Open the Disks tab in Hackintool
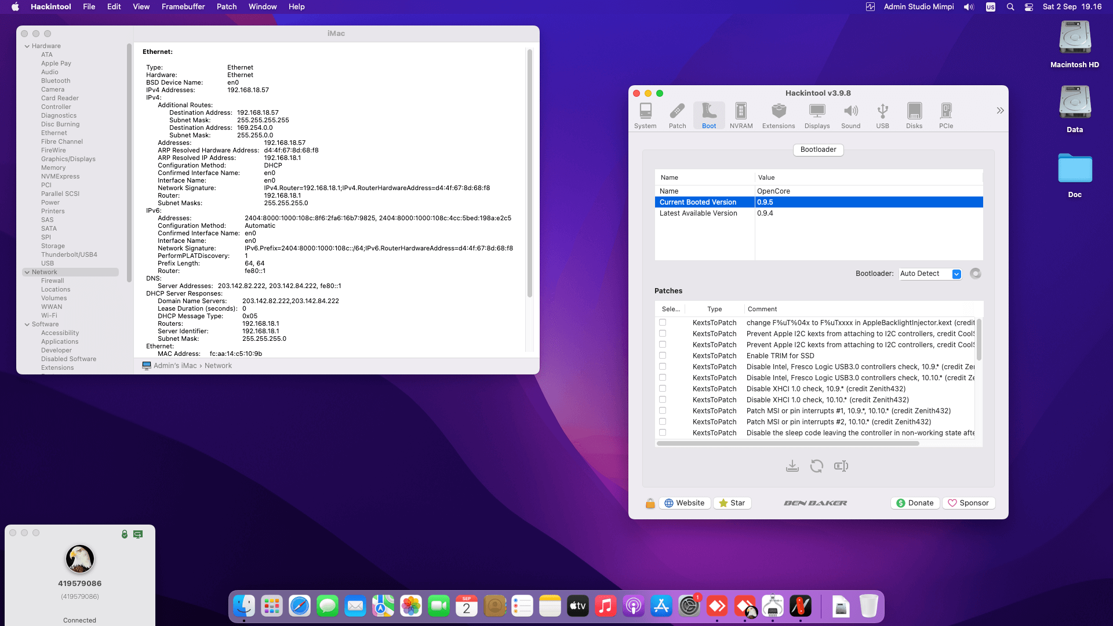Viewport: 1113px width, 626px height. [914, 115]
